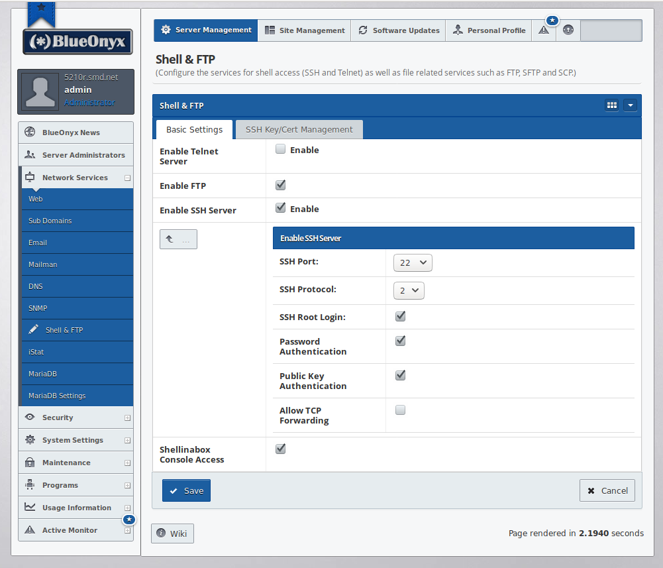The image size is (663, 568).
Task: Click the warning triangle icon beside Active Monitor
Action: (x=30, y=530)
